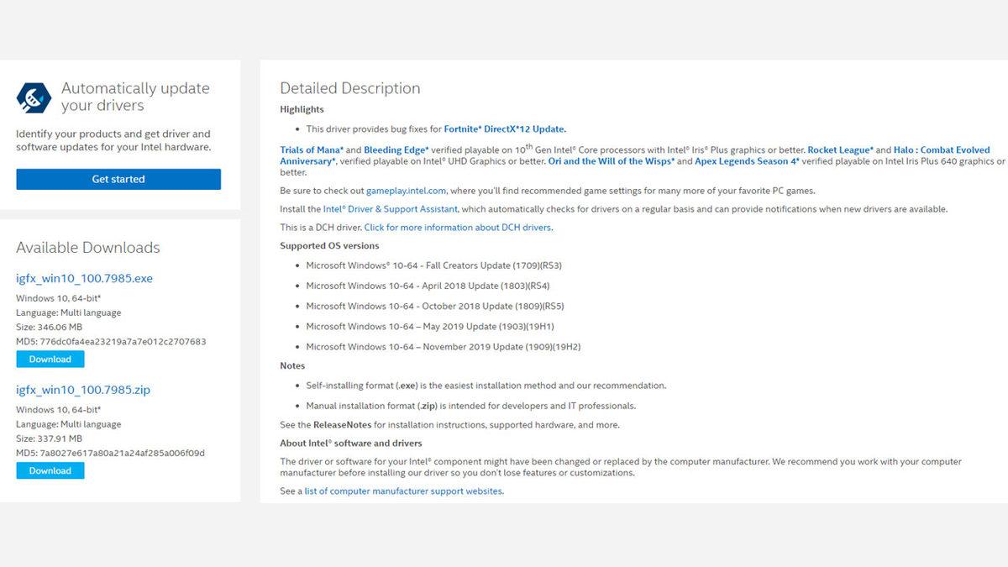Open the Fortnite DirectX 12 Update link
Viewport: 1008px width, 567px height.
point(504,129)
